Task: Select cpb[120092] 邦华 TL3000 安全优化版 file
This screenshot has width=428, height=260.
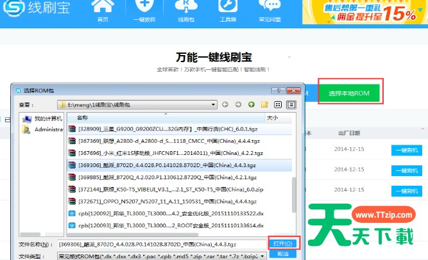Action: click(x=180, y=213)
